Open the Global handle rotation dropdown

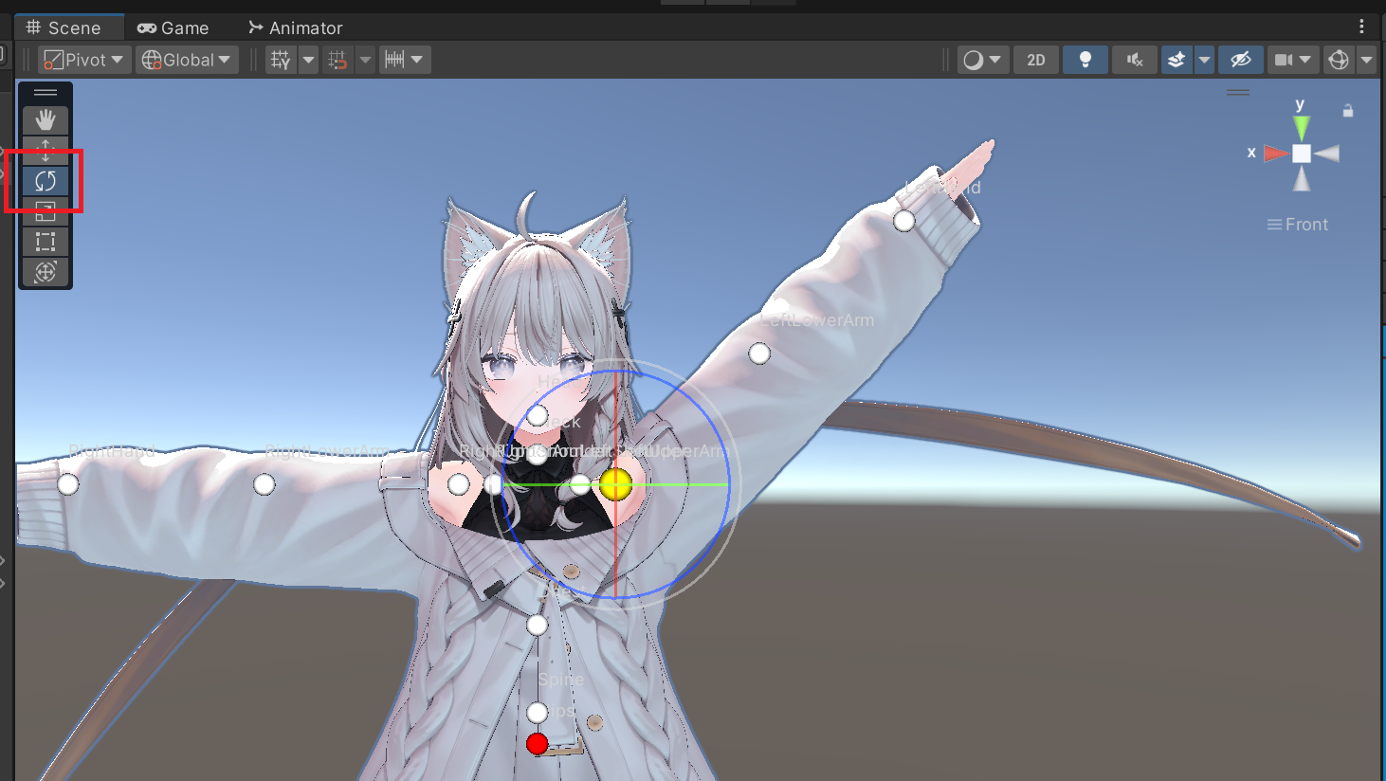(x=186, y=60)
